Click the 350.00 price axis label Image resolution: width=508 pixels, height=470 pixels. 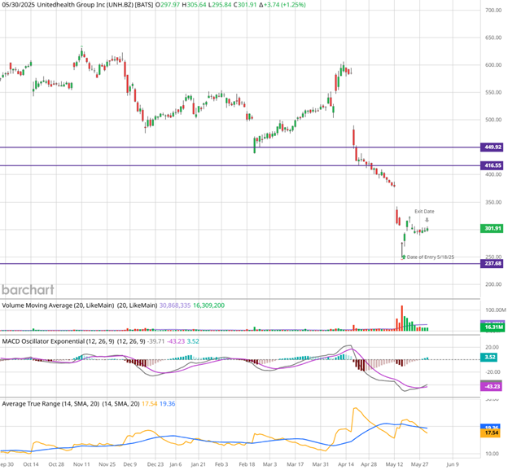[493, 202]
